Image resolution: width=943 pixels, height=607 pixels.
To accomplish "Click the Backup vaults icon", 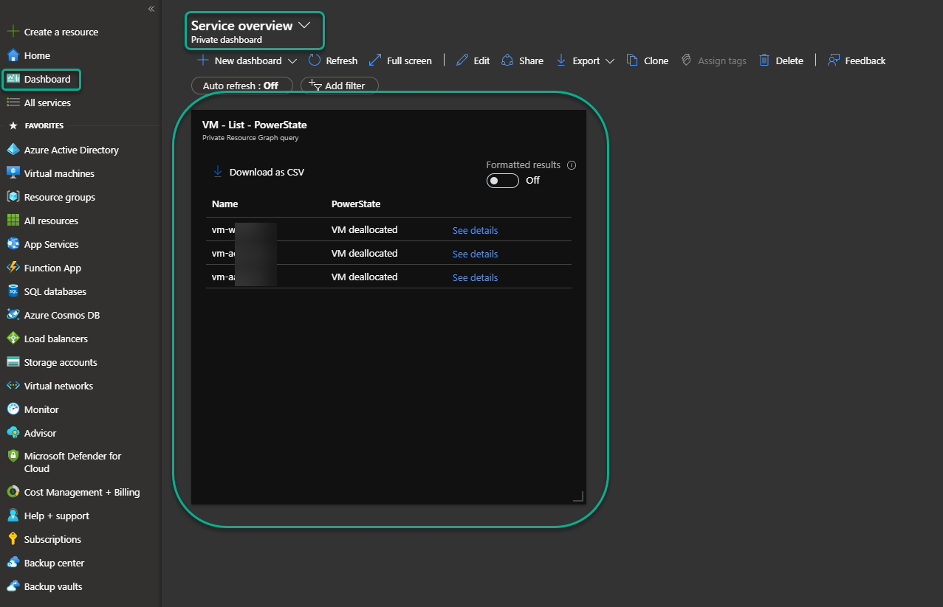I will click(x=13, y=586).
